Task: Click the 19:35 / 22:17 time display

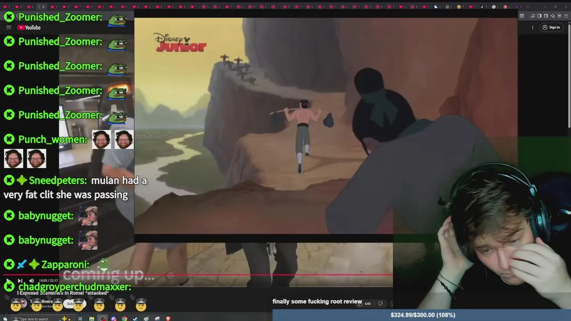Action: click(48, 281)
